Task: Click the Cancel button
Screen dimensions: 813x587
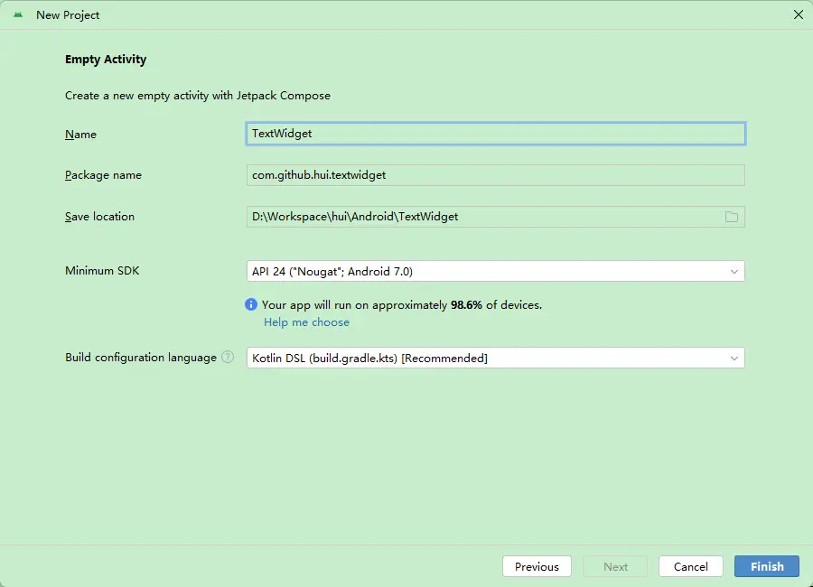Action: [690, 566]
